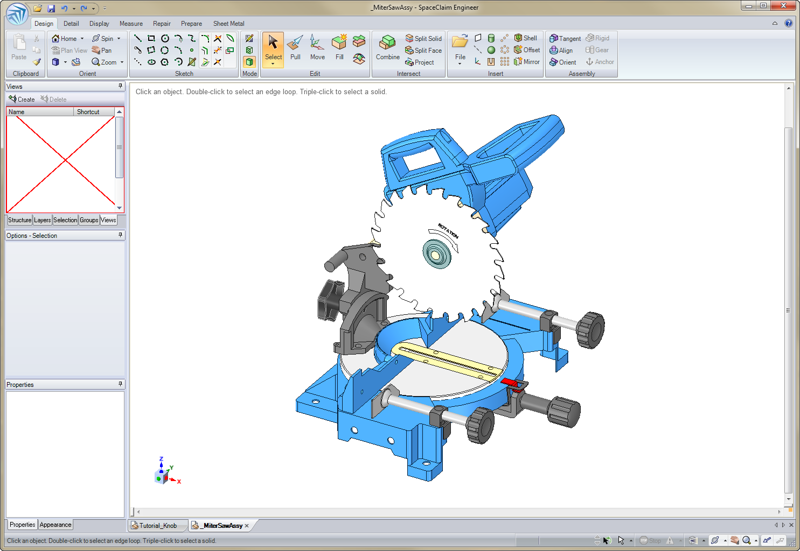Apply the Shell tool
800x551 pixels.
525,38
